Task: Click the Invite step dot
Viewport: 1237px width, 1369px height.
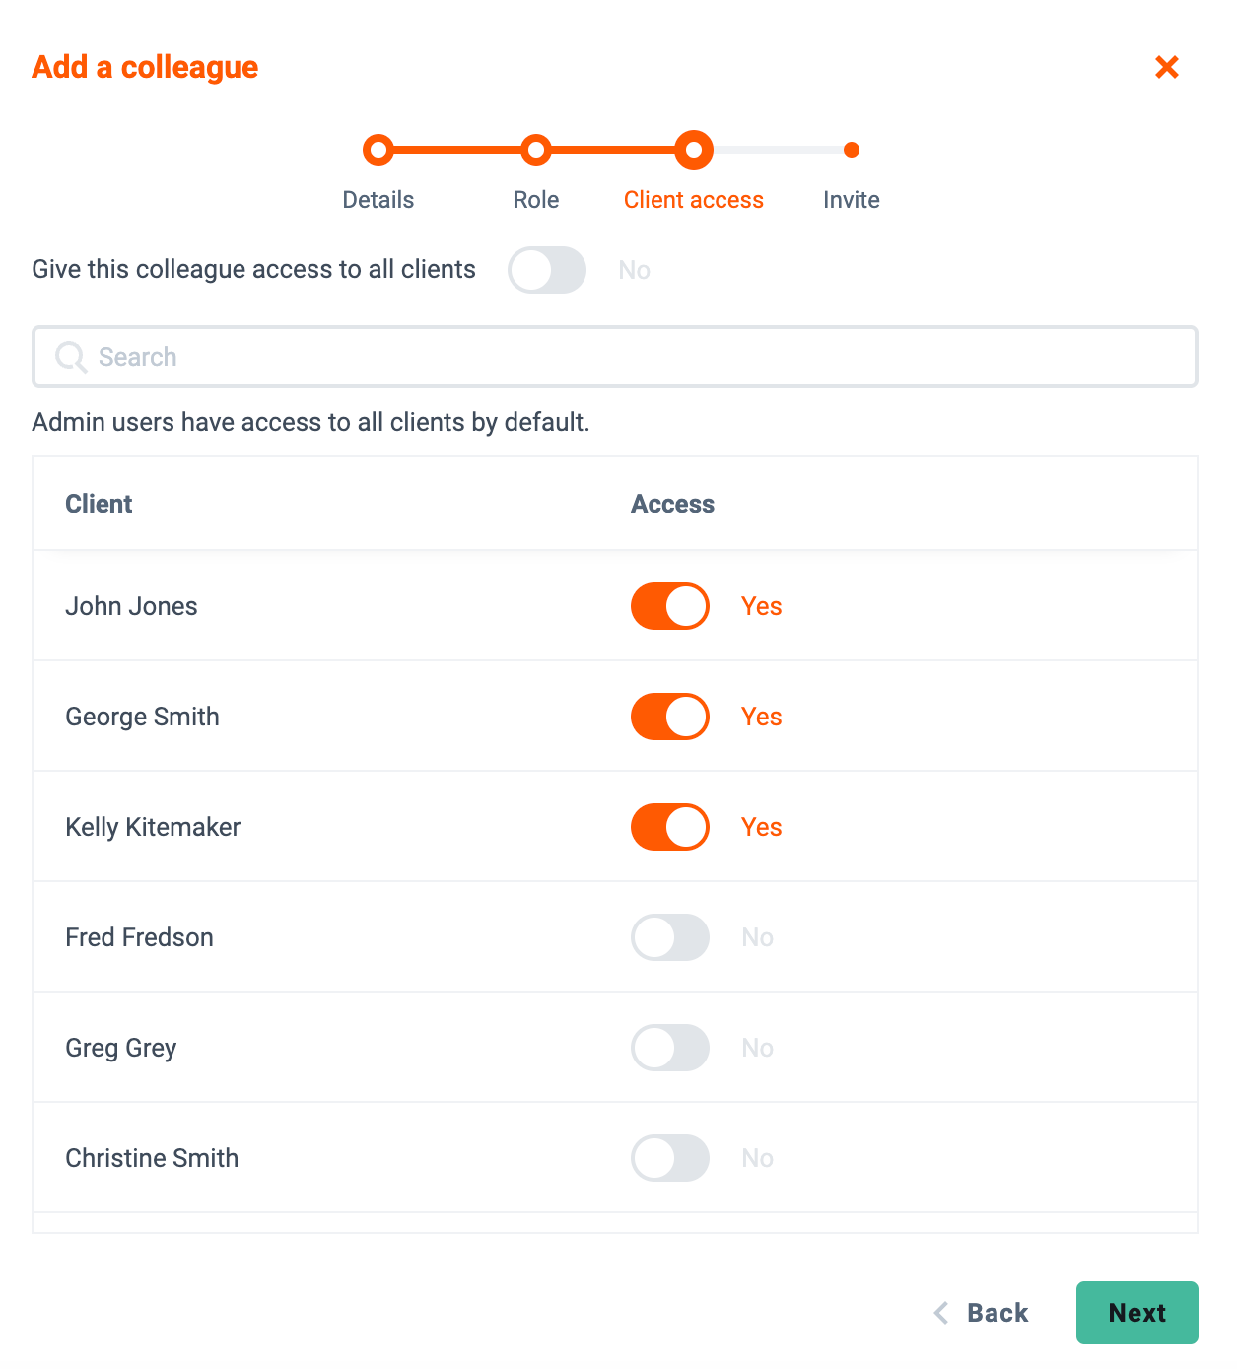Action: pos(852,150)
